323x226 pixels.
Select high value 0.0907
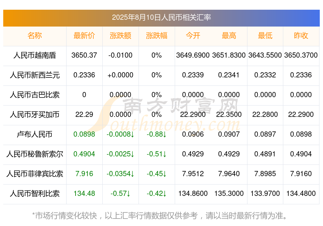pos(229,134)
